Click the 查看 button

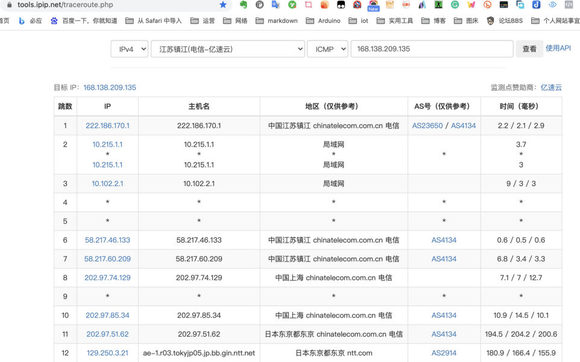(x=529, y=49)
